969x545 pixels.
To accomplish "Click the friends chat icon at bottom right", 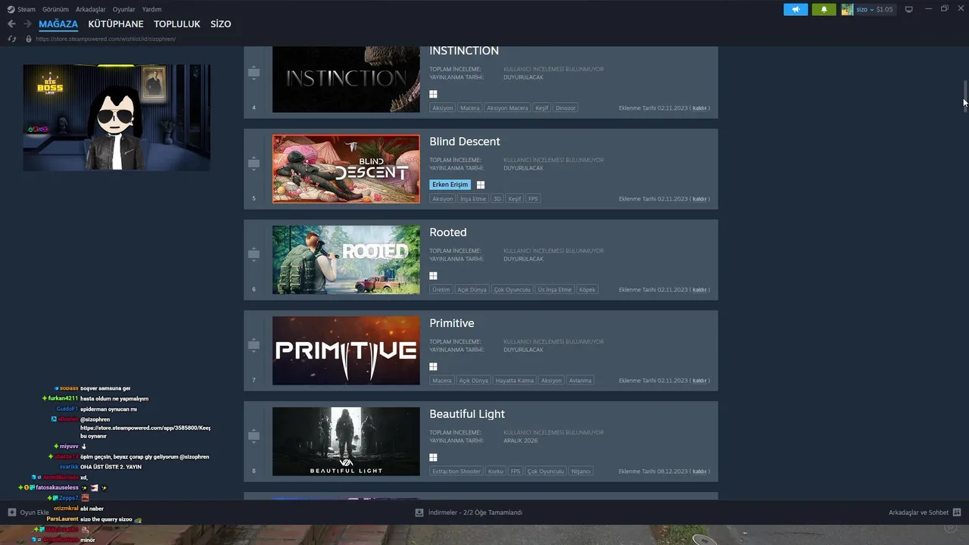I will point(957,512).
